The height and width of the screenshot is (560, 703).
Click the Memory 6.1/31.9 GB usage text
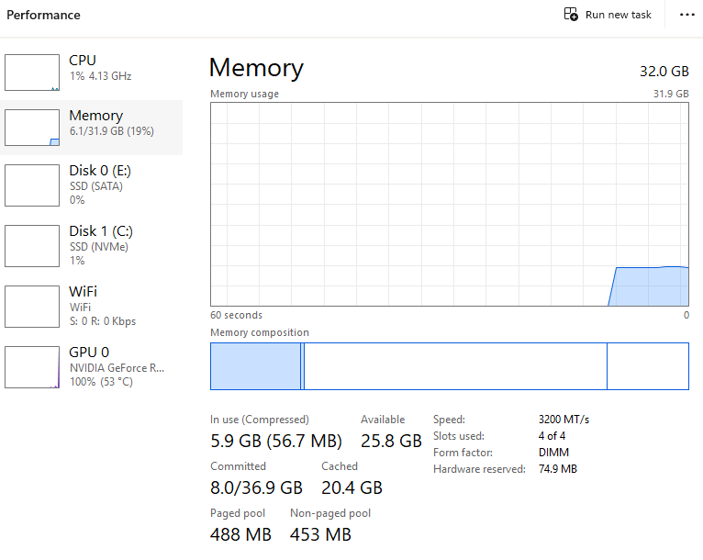click(111, 131)
